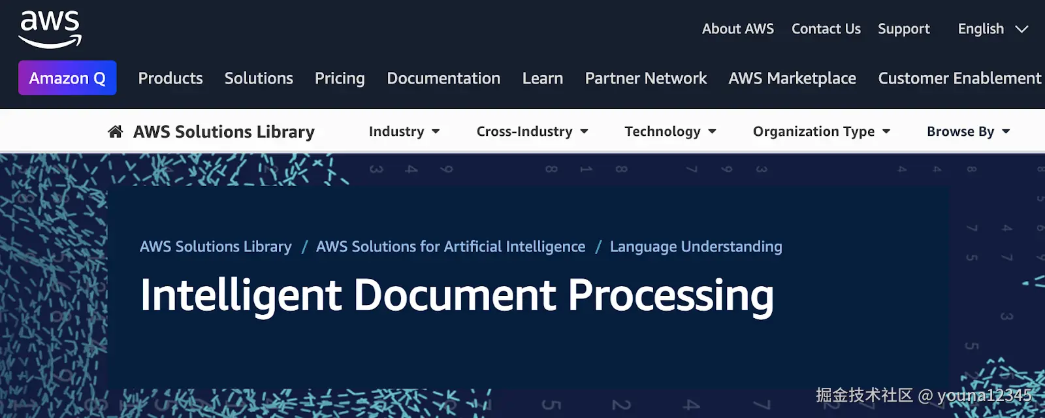Expand the Browse By dropdown

(969, 132)
